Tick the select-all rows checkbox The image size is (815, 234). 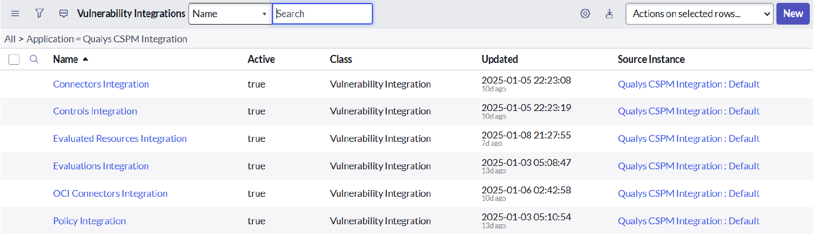[14, 60]
